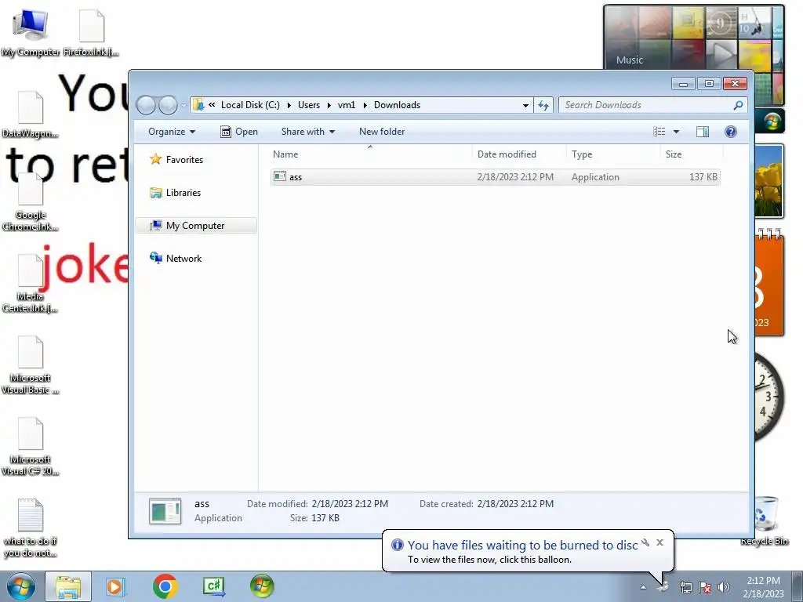
Task: Open recent pages dropdown arrow
Action: pos(183,106)
